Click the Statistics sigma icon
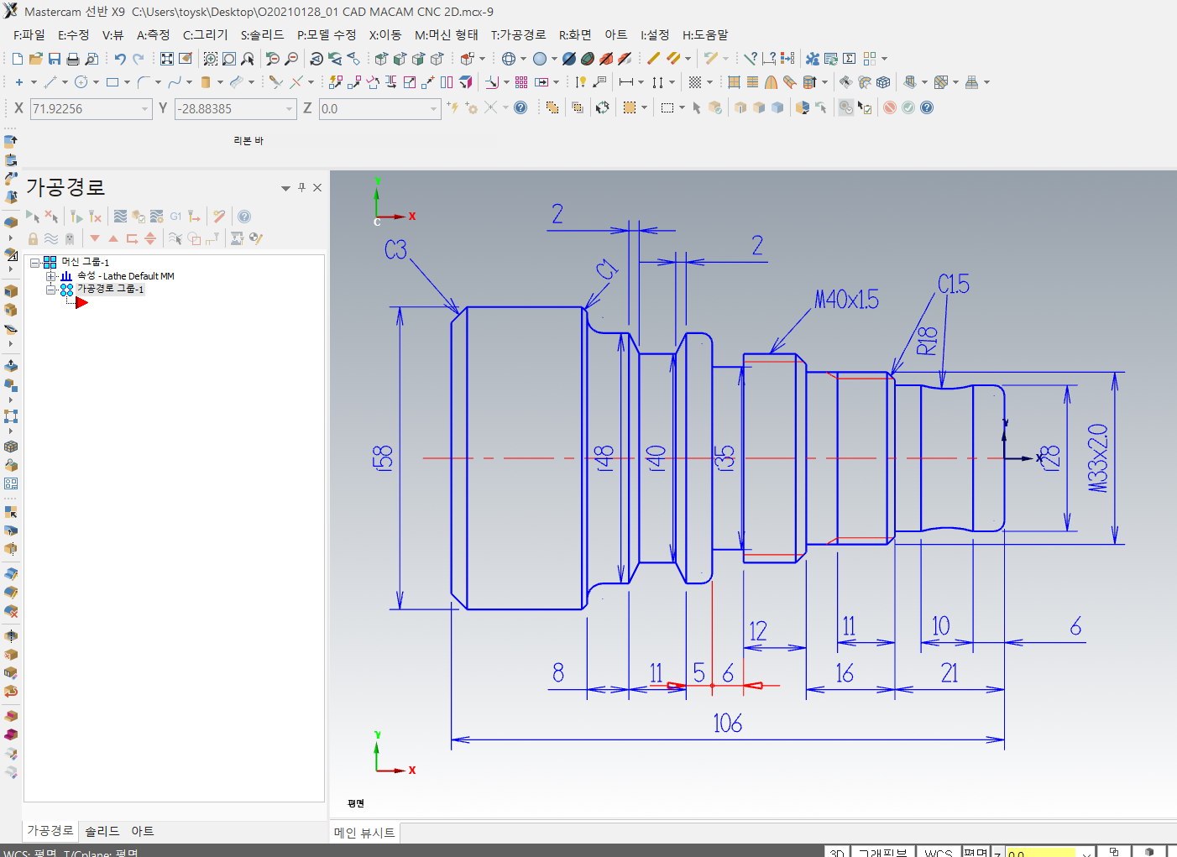 [850, 59]
